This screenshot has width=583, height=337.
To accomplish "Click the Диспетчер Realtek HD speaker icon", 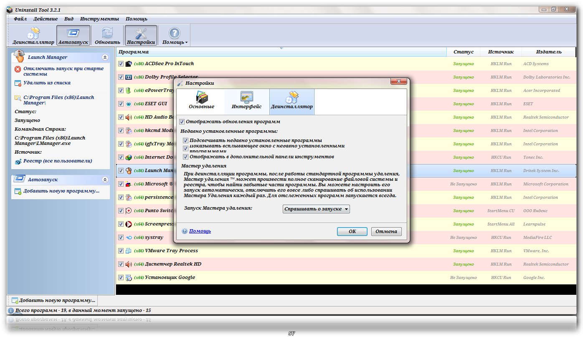I will pos(129,264).
